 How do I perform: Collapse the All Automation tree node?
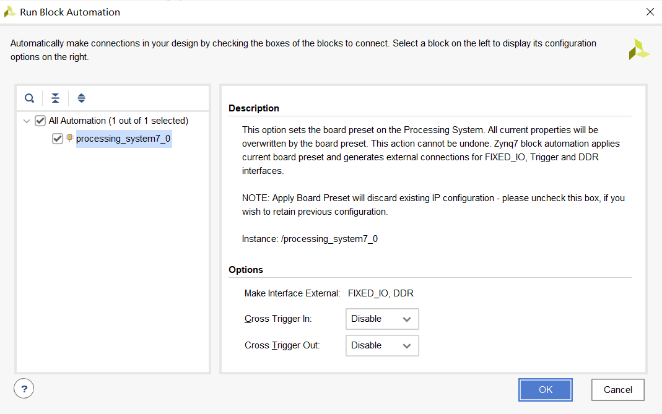tap(27, 121)
